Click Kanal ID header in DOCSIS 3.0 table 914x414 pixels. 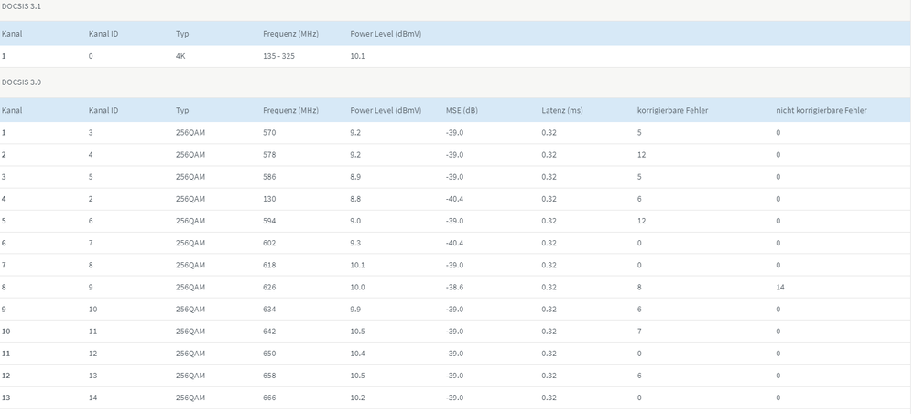(103, 111)
